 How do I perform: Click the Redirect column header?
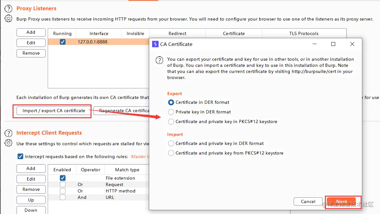[177, 33]
